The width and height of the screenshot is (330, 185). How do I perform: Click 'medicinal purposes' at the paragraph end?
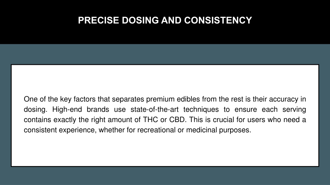[219, 130]
